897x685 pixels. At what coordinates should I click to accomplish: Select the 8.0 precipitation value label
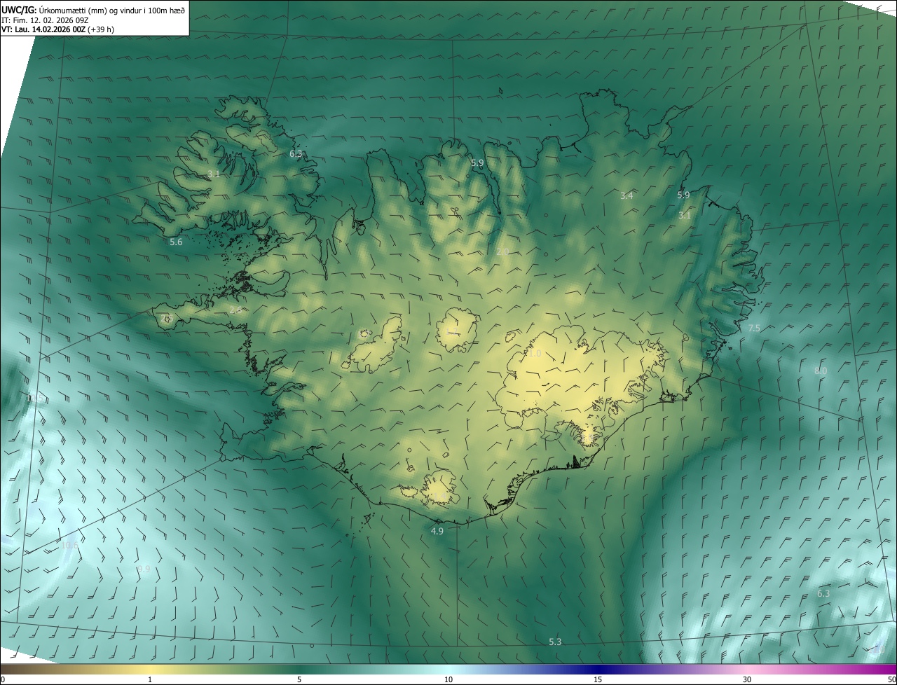820,371
